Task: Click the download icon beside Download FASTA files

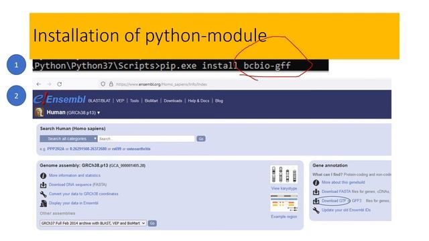Action: [316, 192]
